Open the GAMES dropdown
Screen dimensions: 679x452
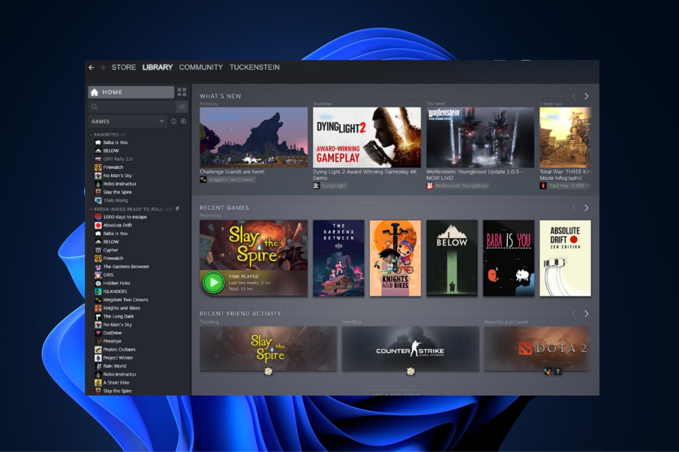click(127, 121)
